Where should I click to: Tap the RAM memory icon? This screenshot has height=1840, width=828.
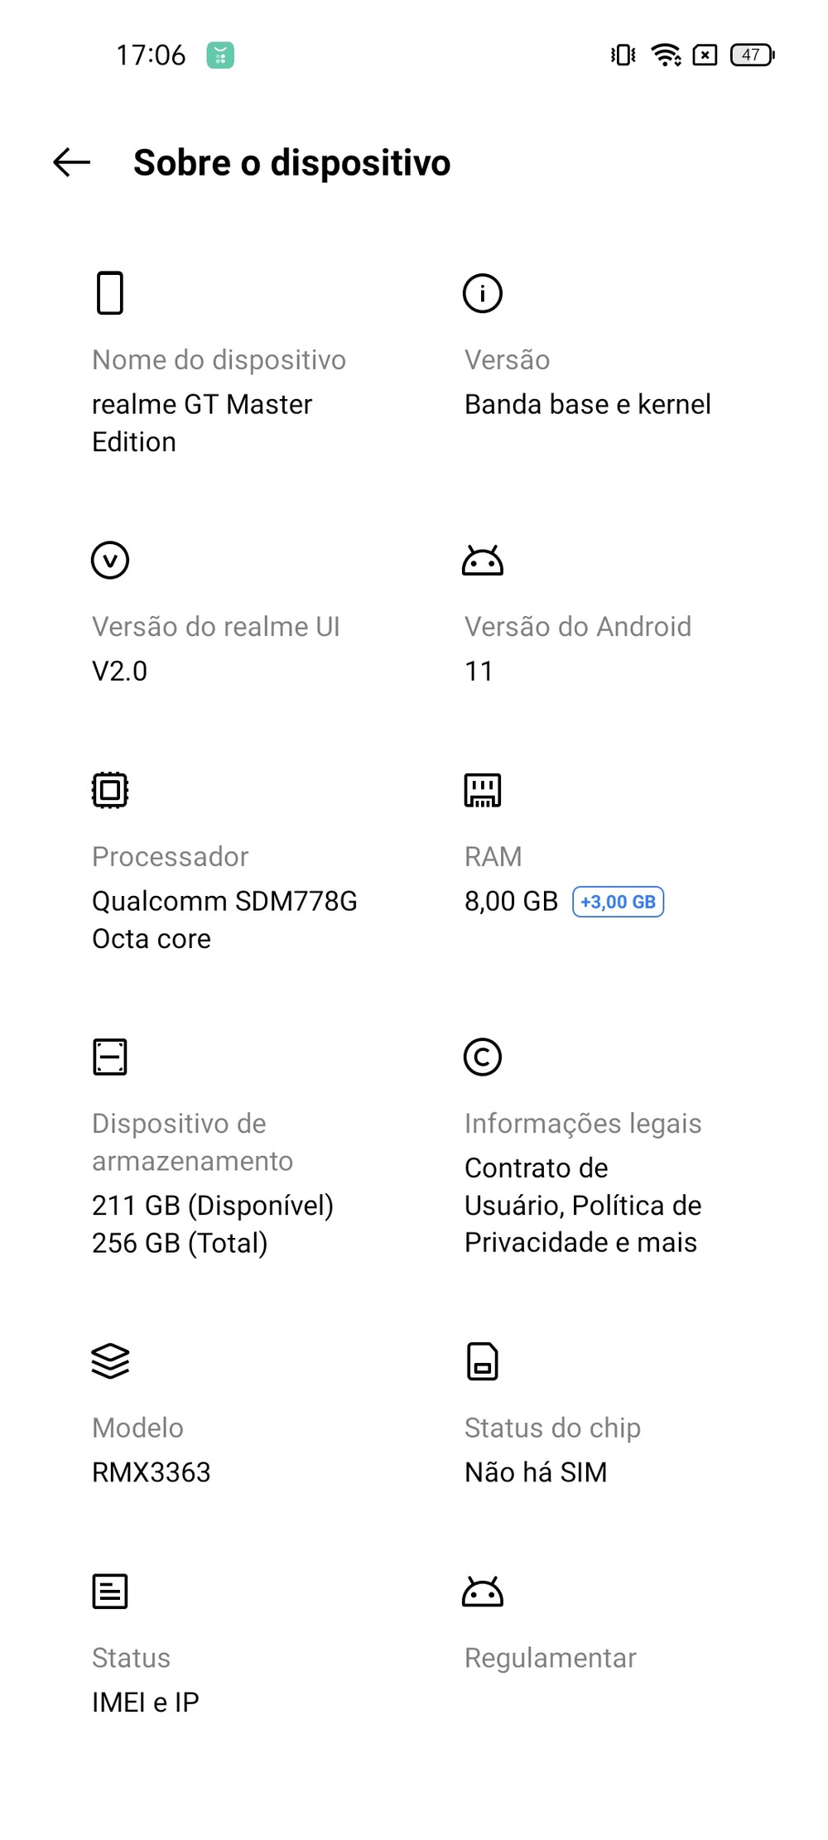[483, 790]
